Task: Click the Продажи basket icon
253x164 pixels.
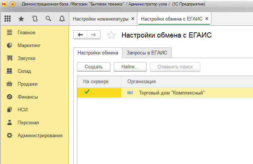Action: point(9,84)
